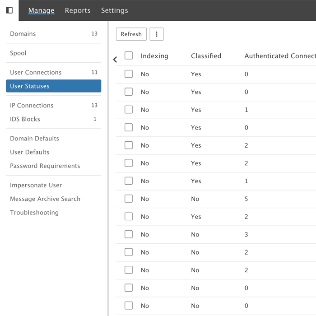Toggle the sidebar panel icon
Screen dimensions: 316x316
pos(9,10)
